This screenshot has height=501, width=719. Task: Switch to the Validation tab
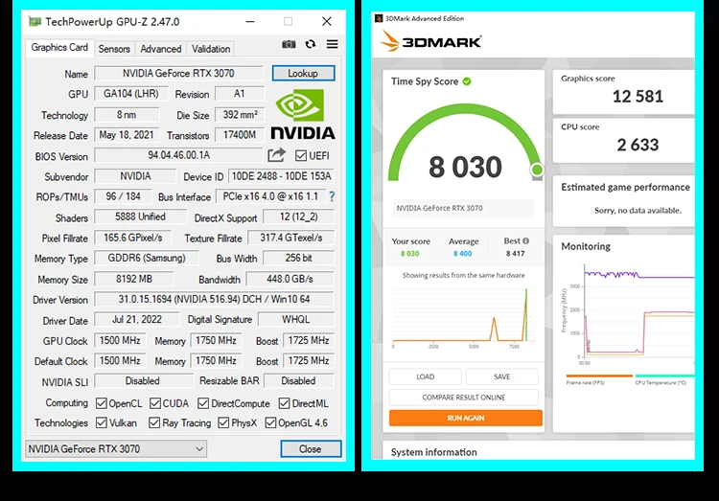point(211,49)
